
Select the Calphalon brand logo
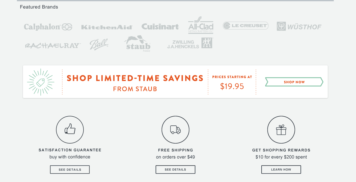point(48,26)
